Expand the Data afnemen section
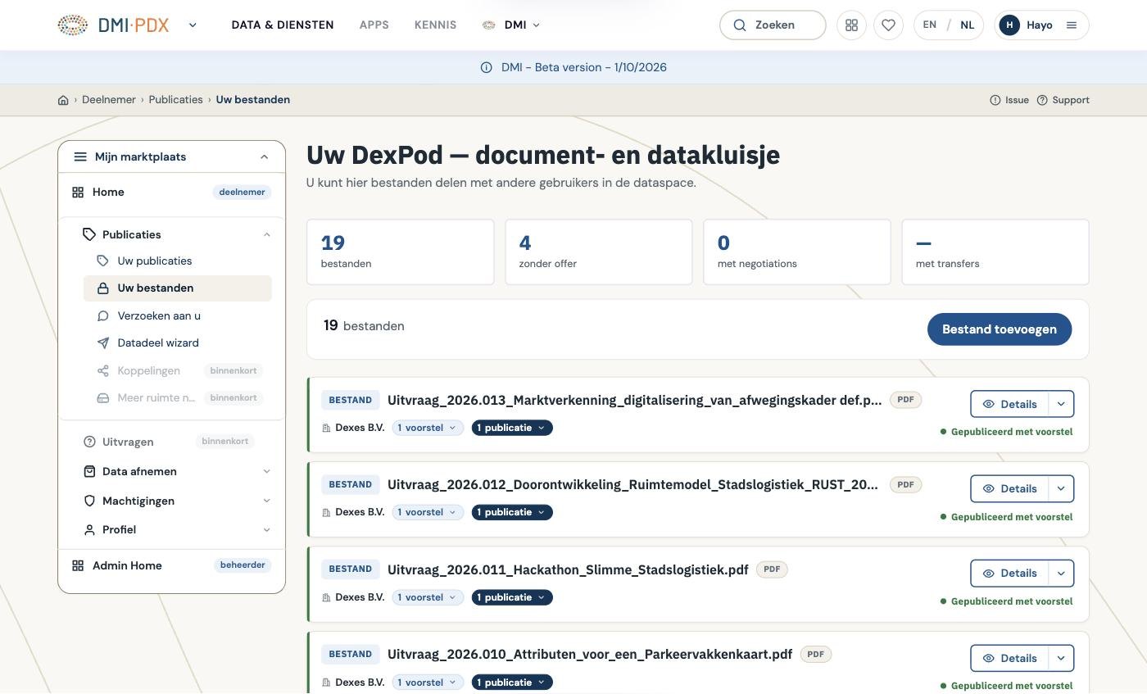 coord(266,471)
